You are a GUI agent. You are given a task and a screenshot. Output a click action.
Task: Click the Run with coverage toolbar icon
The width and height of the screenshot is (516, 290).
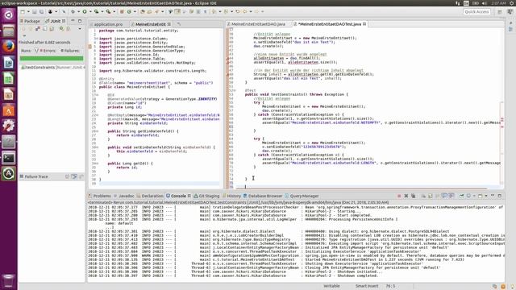point(96,11)
